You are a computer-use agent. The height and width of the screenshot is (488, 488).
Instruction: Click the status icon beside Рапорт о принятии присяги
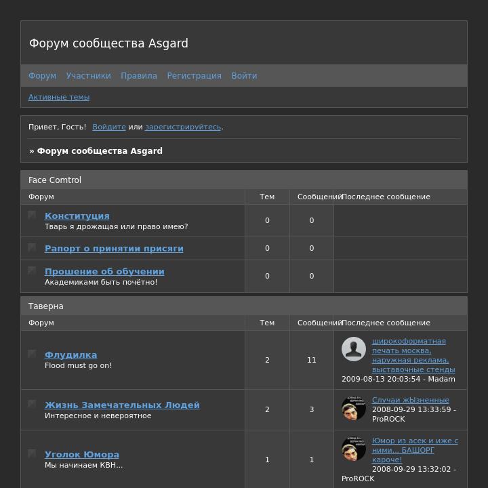click(32, 247)
